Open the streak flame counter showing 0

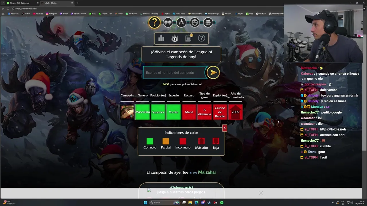175,38
